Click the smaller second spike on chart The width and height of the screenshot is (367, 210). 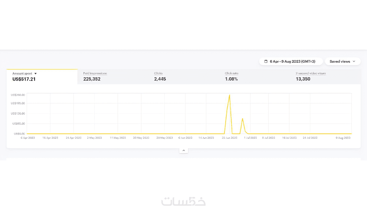242,119
